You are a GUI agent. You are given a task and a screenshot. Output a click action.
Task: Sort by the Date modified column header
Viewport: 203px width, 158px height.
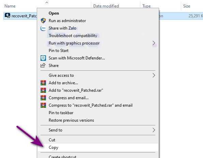[106, 6]
